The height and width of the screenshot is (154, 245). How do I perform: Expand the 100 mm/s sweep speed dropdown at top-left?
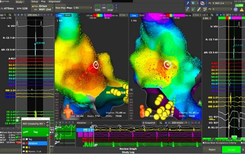pos(34,15)
